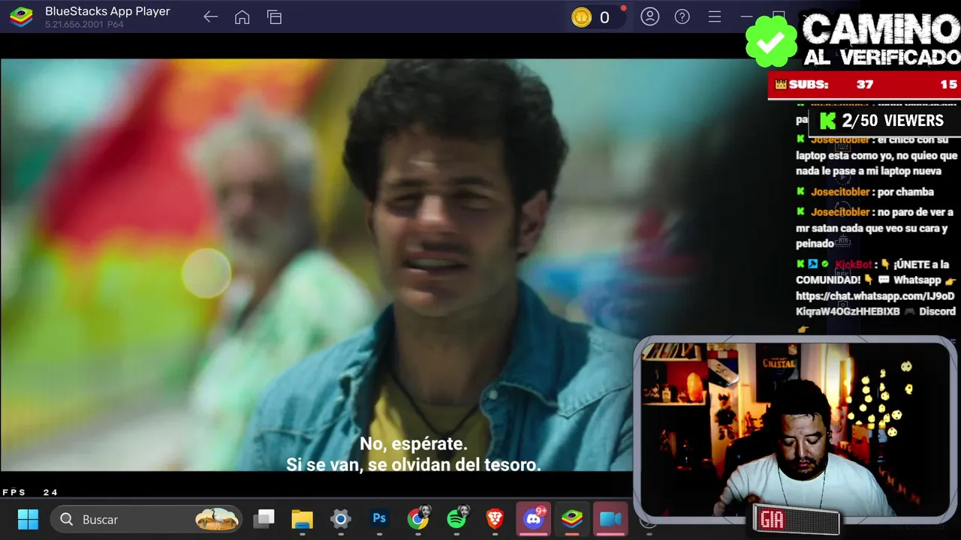Click the Buscar search box

coord(146,519)
